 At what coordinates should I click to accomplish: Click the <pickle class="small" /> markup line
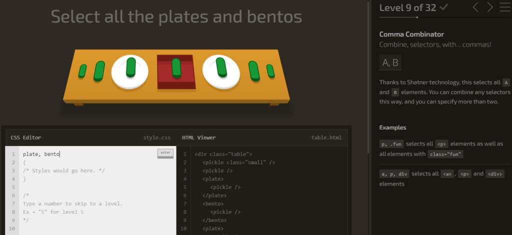pos(238,162)
